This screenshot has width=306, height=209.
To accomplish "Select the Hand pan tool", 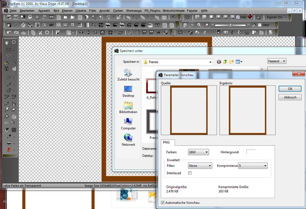I will (x=7, y=43).
